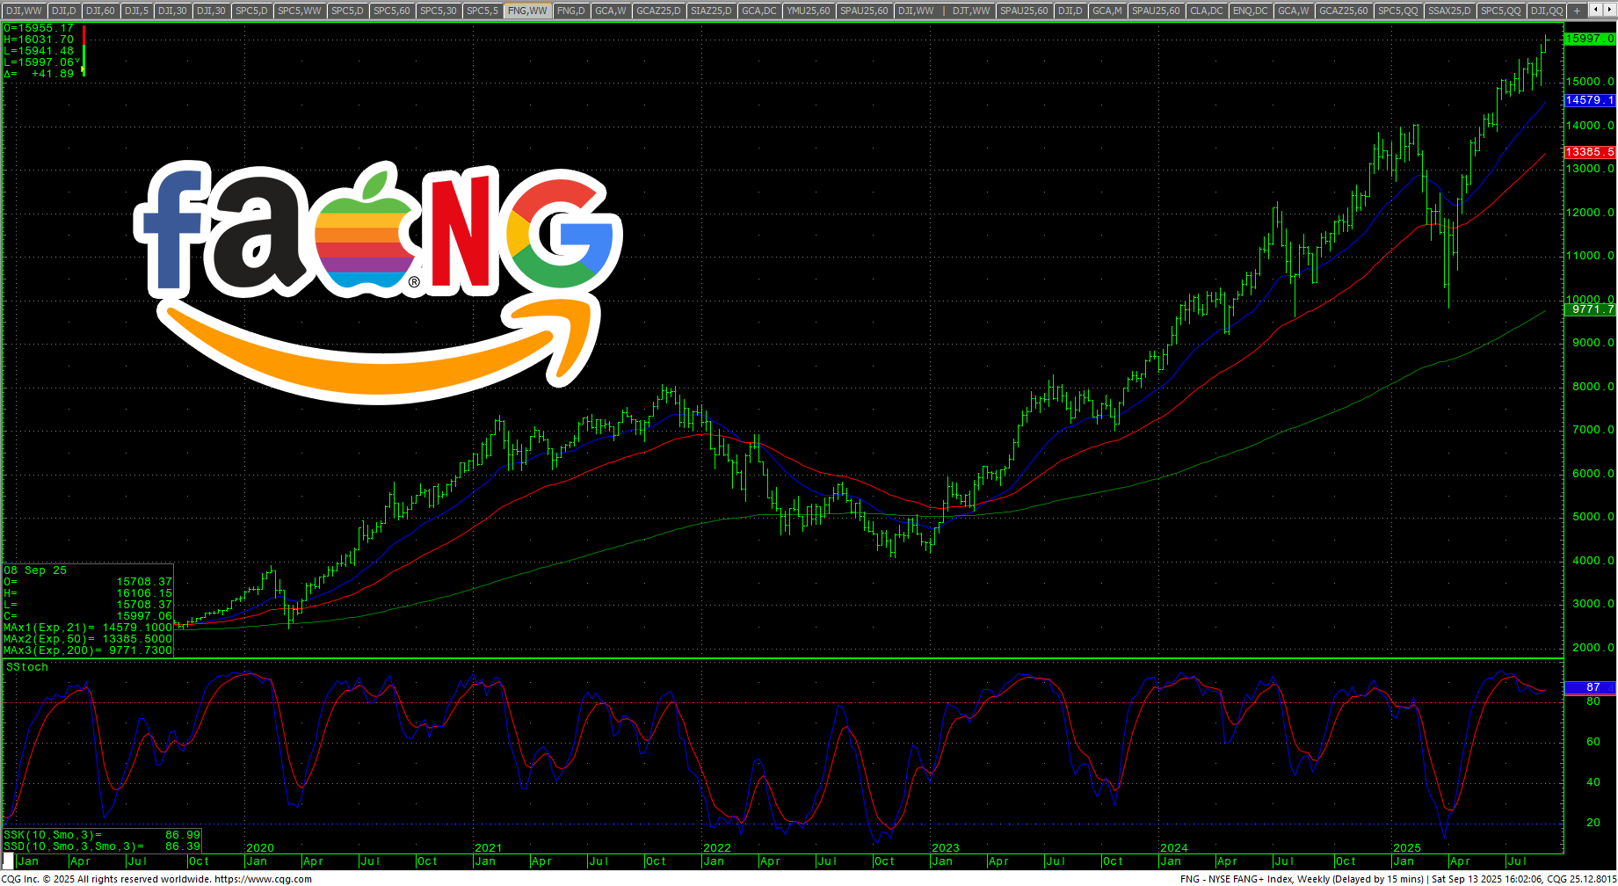Image resolution: width=1618 pixels, height=886 pixels.
Task: Click the SSK(10,Smo,3) stochastic value line
Action: click(x=101, y=835)
